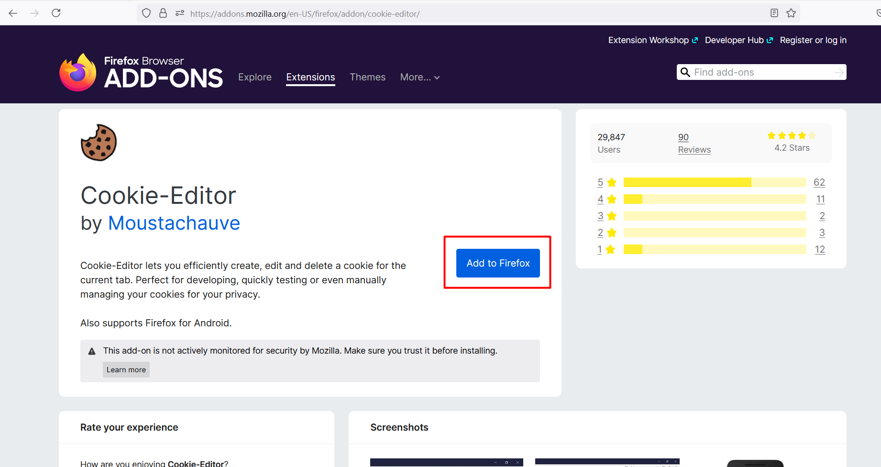Reload the current page
The height and width of the screenshot is (467, 881).
click(56, 13)
